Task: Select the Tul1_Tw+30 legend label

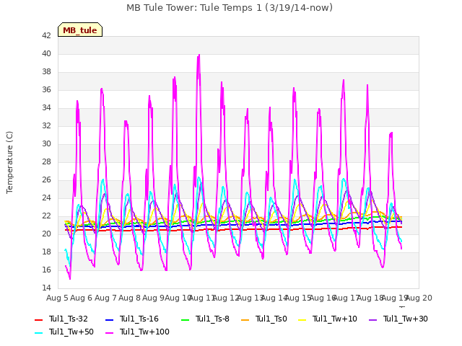Action: click(406, 319)
